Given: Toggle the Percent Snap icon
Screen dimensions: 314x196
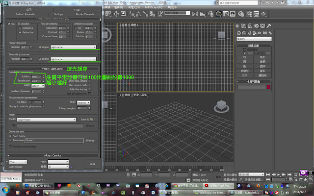Looking at the screenshot, I should coord(145,14).
